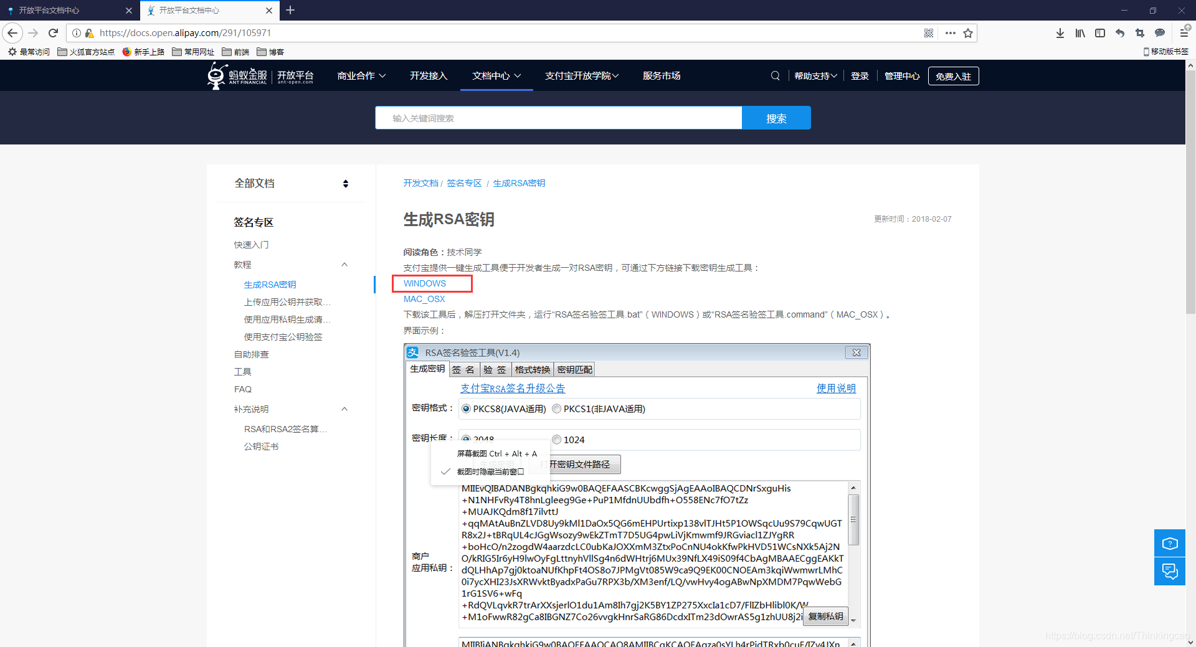The image size is (1196, 647).
Task: Reload the current page
Action: [53, 33]
